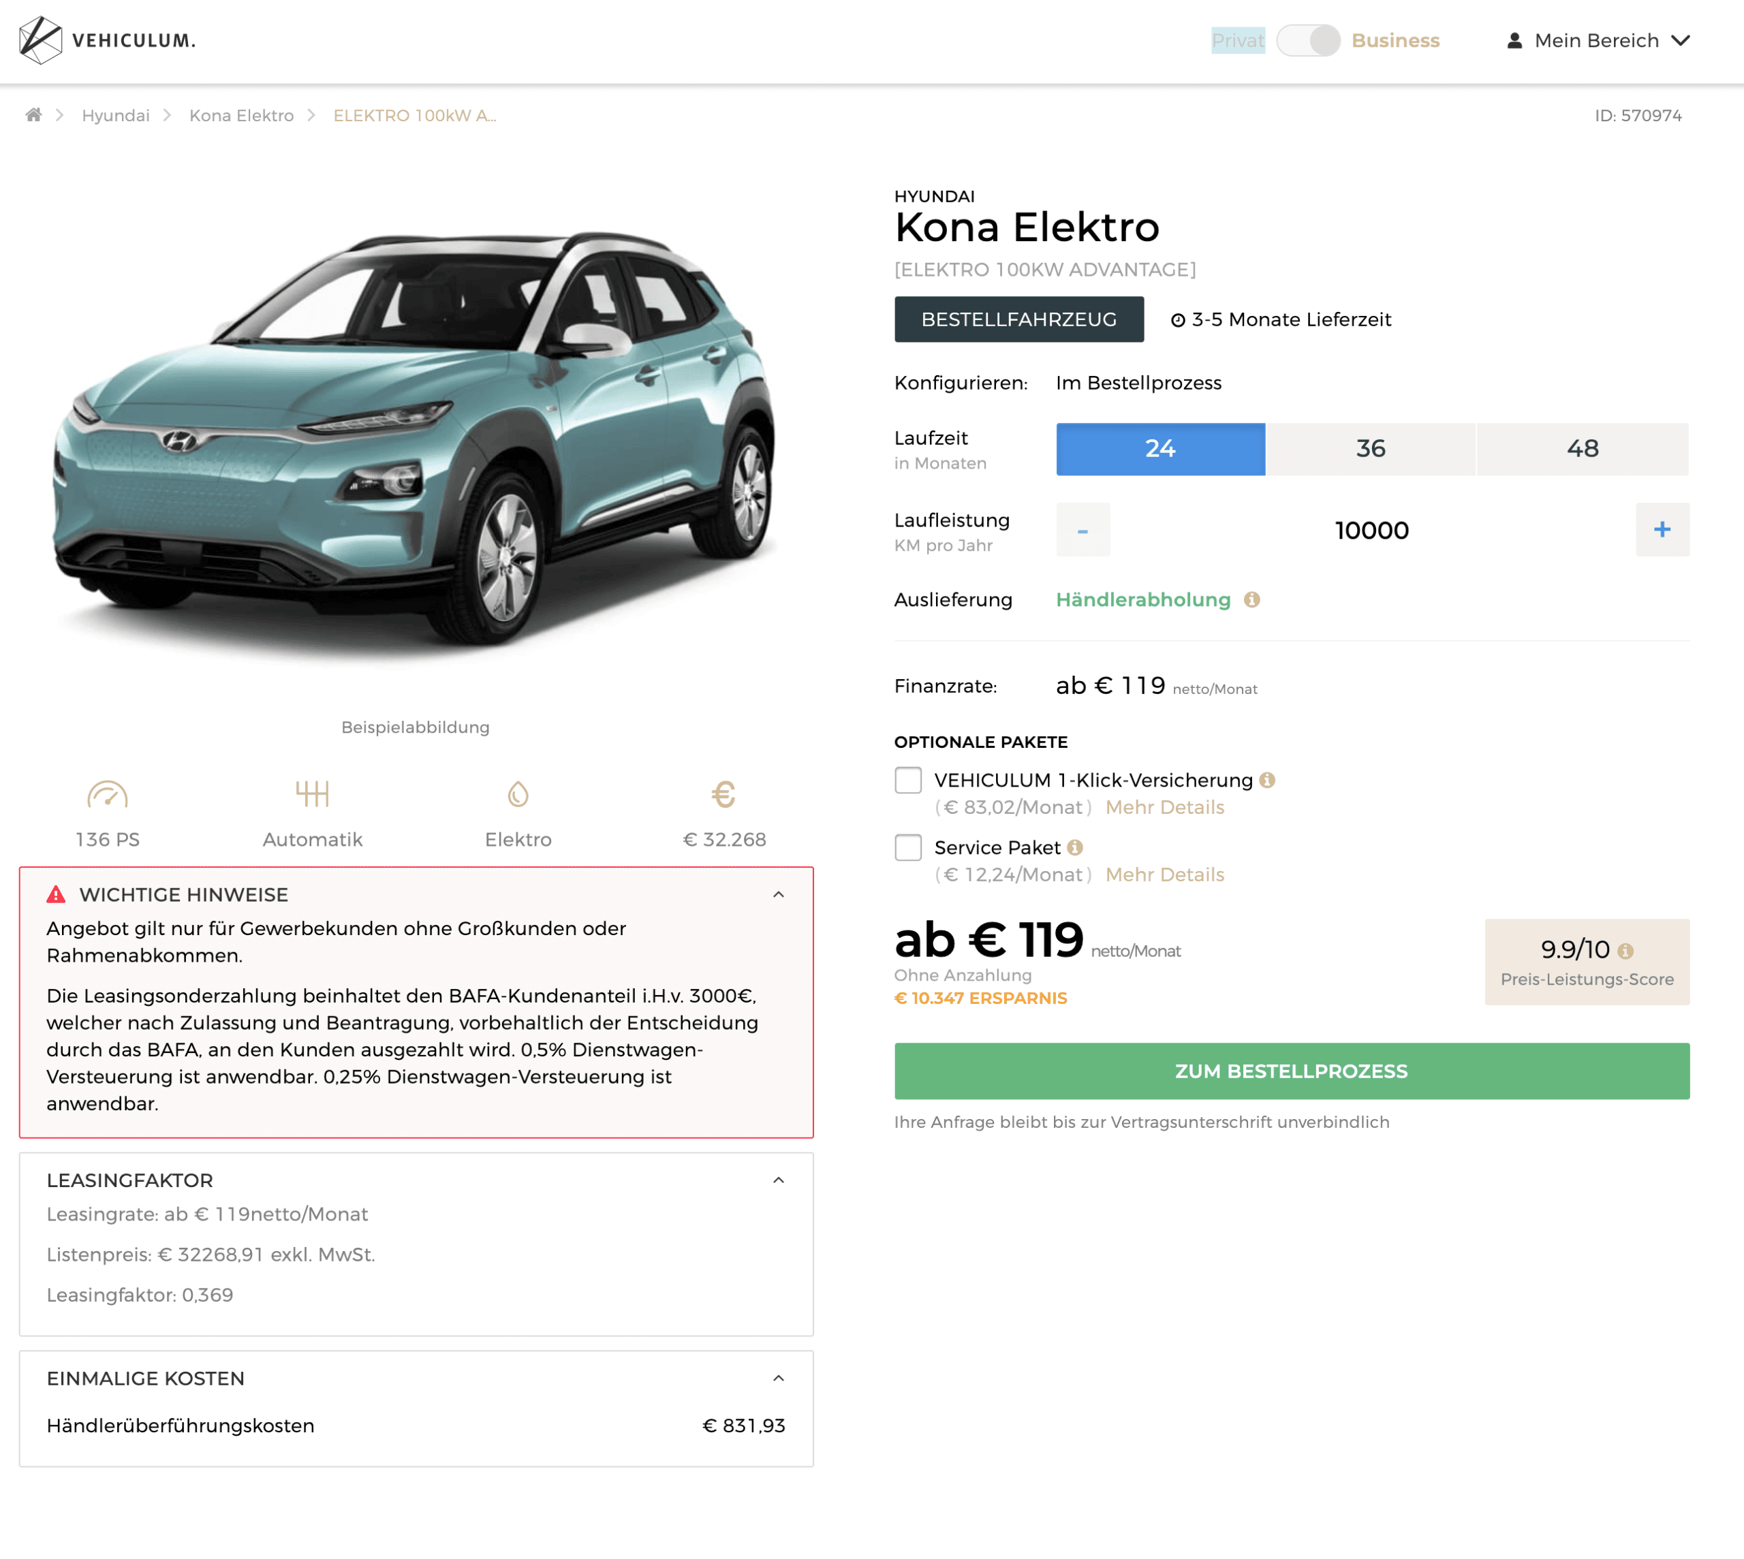This screenshot has width=1744, height=1559.
Task: Click the Preis-Leistungs-Score box
Action: 1587,961
